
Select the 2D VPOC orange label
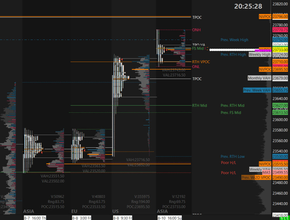tap(263, 177)
